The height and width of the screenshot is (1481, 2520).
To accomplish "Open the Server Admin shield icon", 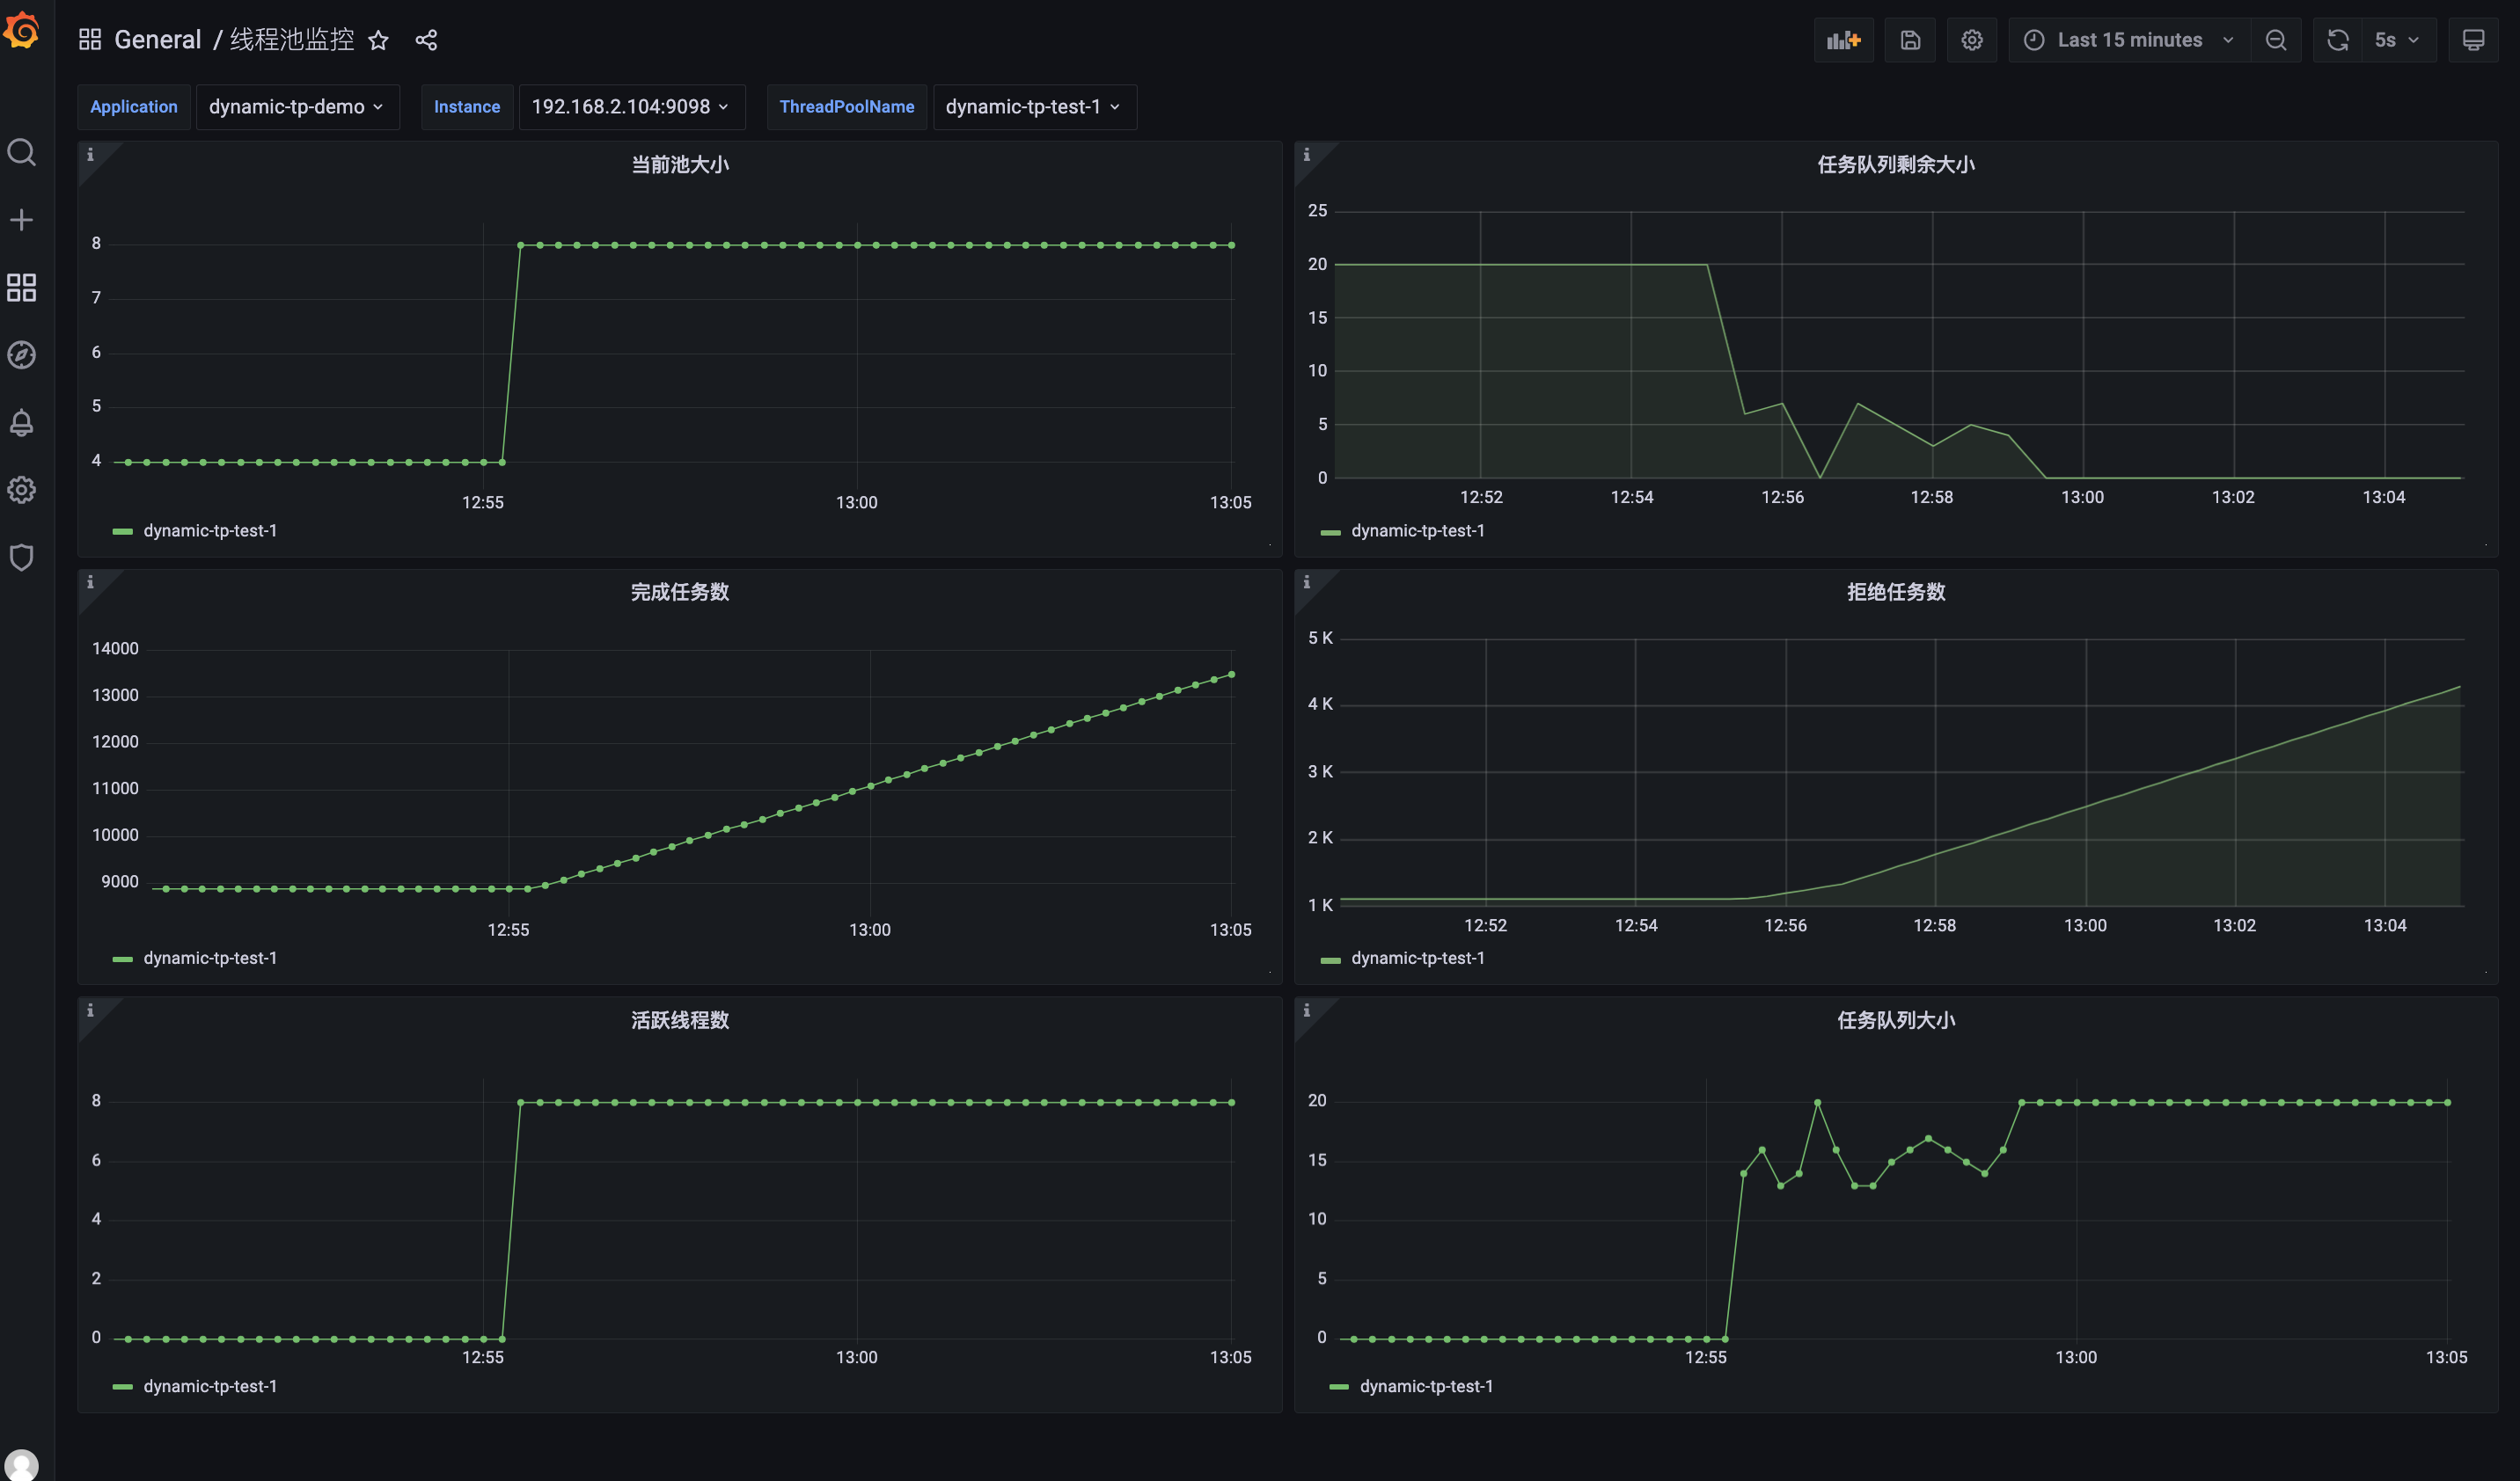I will pos(21,558).
